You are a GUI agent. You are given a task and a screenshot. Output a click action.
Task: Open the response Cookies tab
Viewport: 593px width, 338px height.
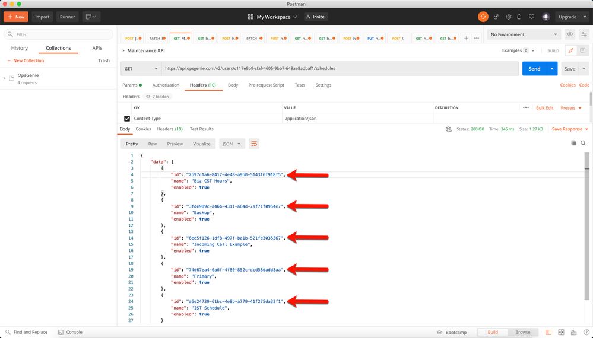point(143,129)
